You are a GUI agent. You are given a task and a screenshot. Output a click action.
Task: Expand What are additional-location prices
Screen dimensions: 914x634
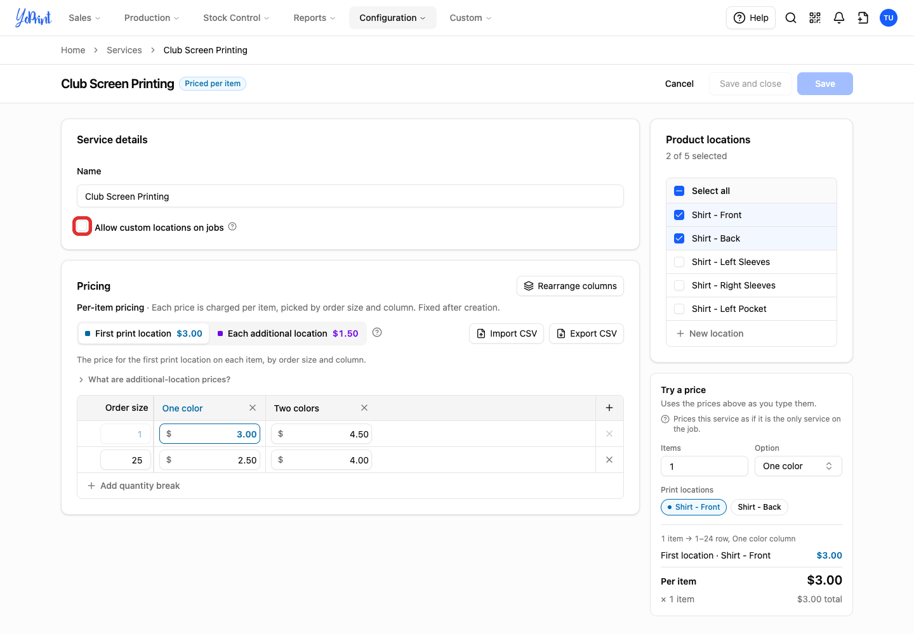click(154, 379)
